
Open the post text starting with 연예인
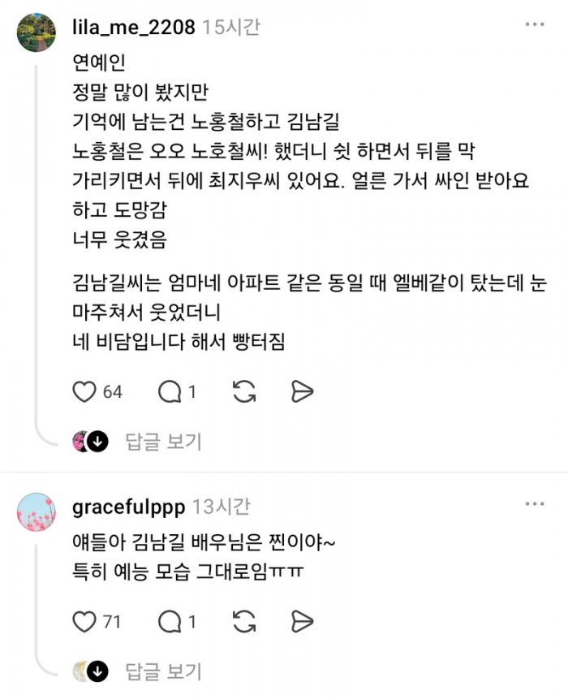pos(309,202)
